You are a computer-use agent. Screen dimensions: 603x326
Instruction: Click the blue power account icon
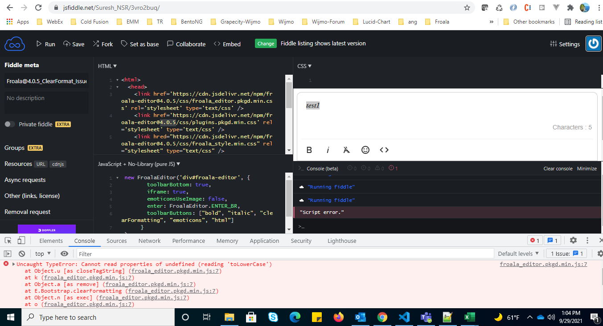(x=593, y=44)
